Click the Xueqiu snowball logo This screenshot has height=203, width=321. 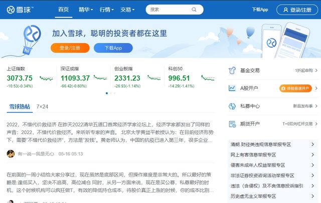click(20, 9)
